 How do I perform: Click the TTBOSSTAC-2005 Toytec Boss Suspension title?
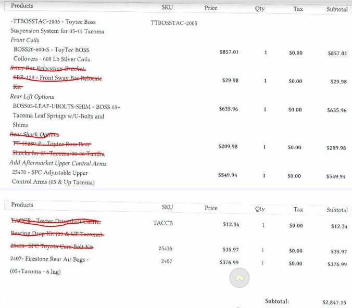[57, 26]
